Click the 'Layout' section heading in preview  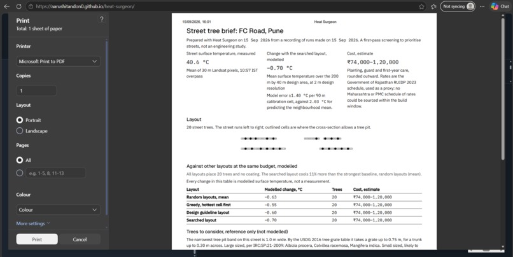[193, 120]
